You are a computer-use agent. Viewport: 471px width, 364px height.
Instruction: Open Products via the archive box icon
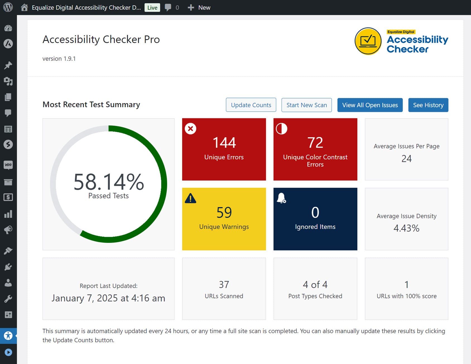8,182
